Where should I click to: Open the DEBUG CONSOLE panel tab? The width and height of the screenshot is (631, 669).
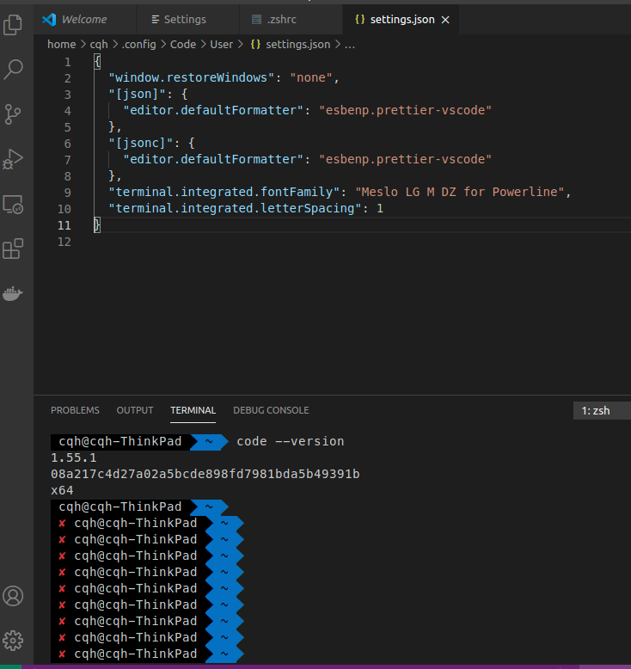coord(271,410)
